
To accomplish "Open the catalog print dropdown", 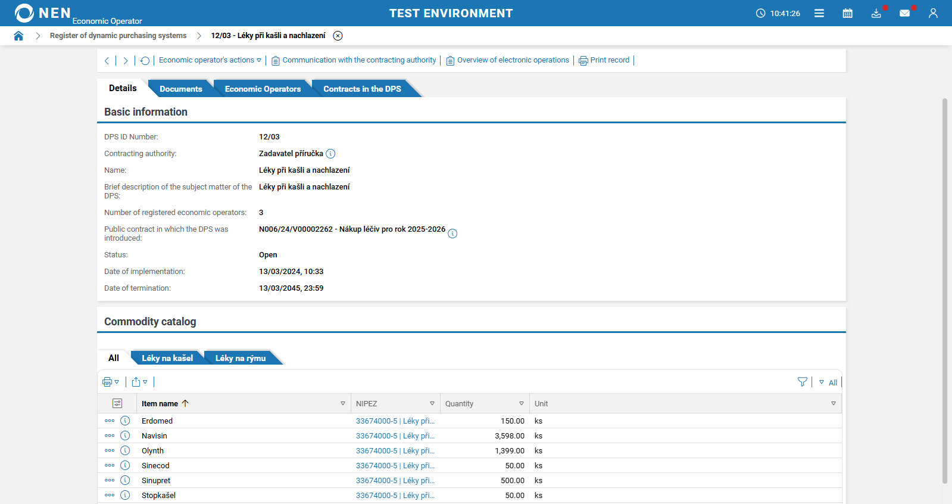I will click(x=111, y=382).
